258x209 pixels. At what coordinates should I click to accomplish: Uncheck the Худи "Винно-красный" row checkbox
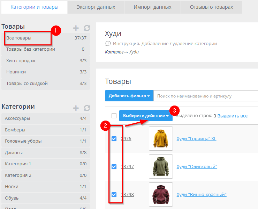[x=114, y=195]
